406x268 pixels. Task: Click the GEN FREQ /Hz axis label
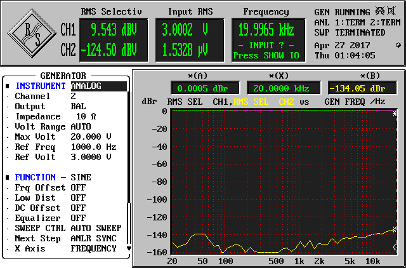[355, 102]
